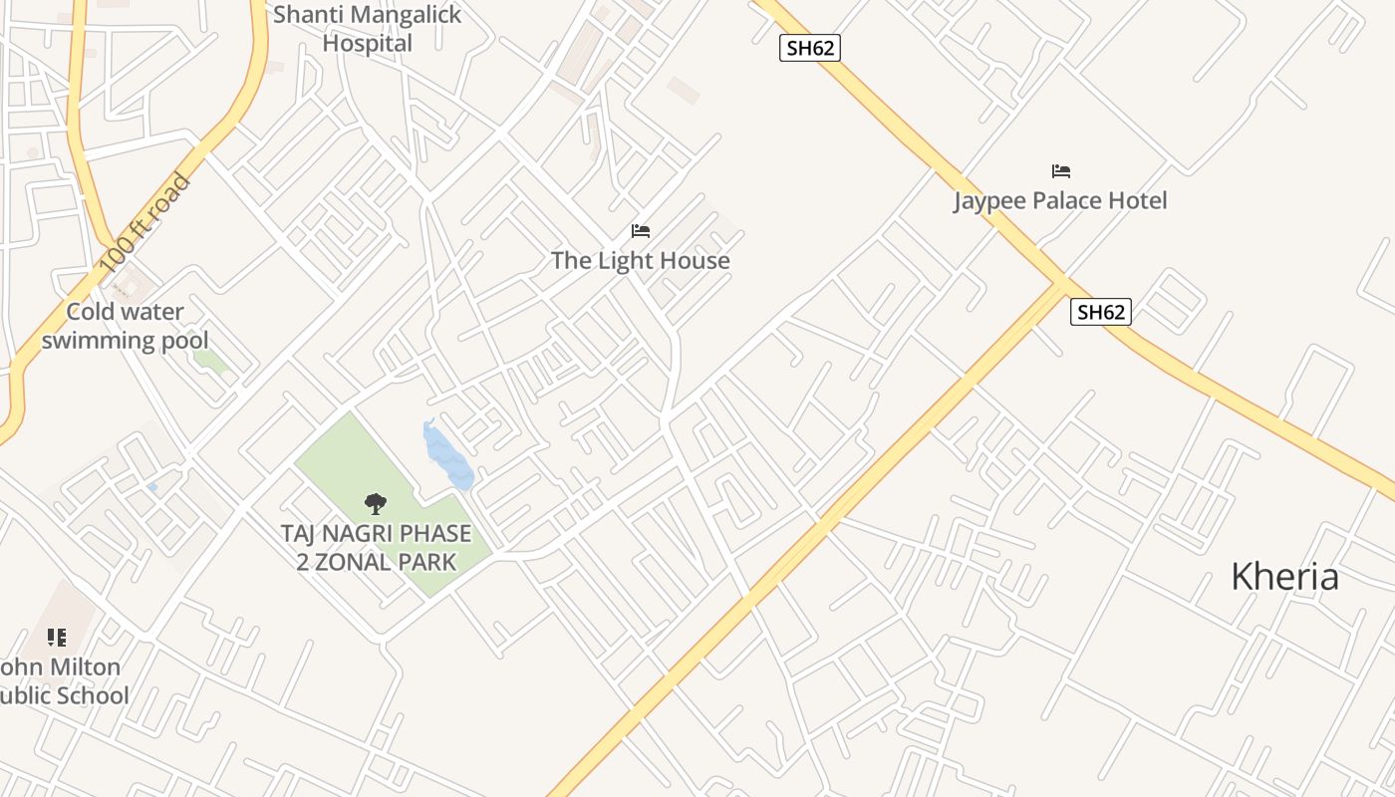Screen dimensions: 1395x797
Task: Click the lower SH62 highway shield
Action: click(x=1101, y=312)
